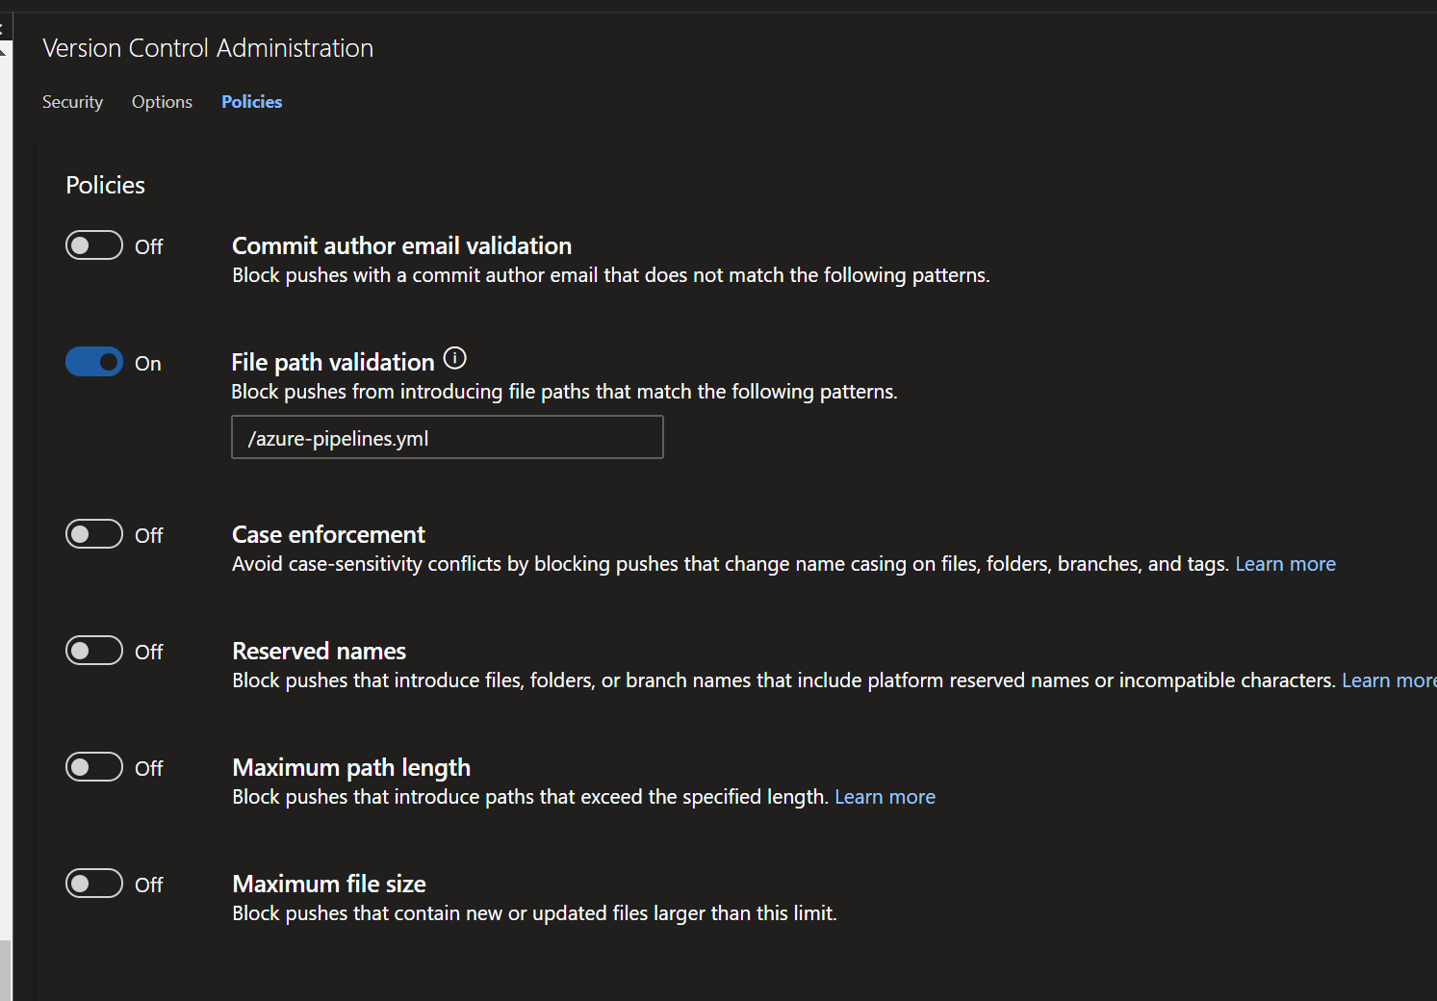Click the Maximum file size title
The height and width of the screenshot is (1001, 1437).
329,885
